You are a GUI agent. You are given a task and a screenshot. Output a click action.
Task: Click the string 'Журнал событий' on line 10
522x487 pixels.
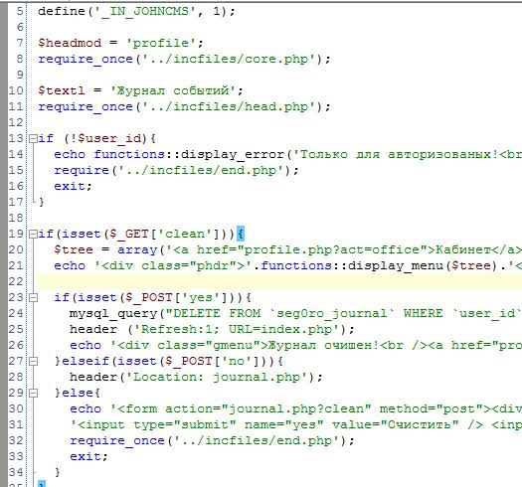pyautogui.click(x=173, y=90)
